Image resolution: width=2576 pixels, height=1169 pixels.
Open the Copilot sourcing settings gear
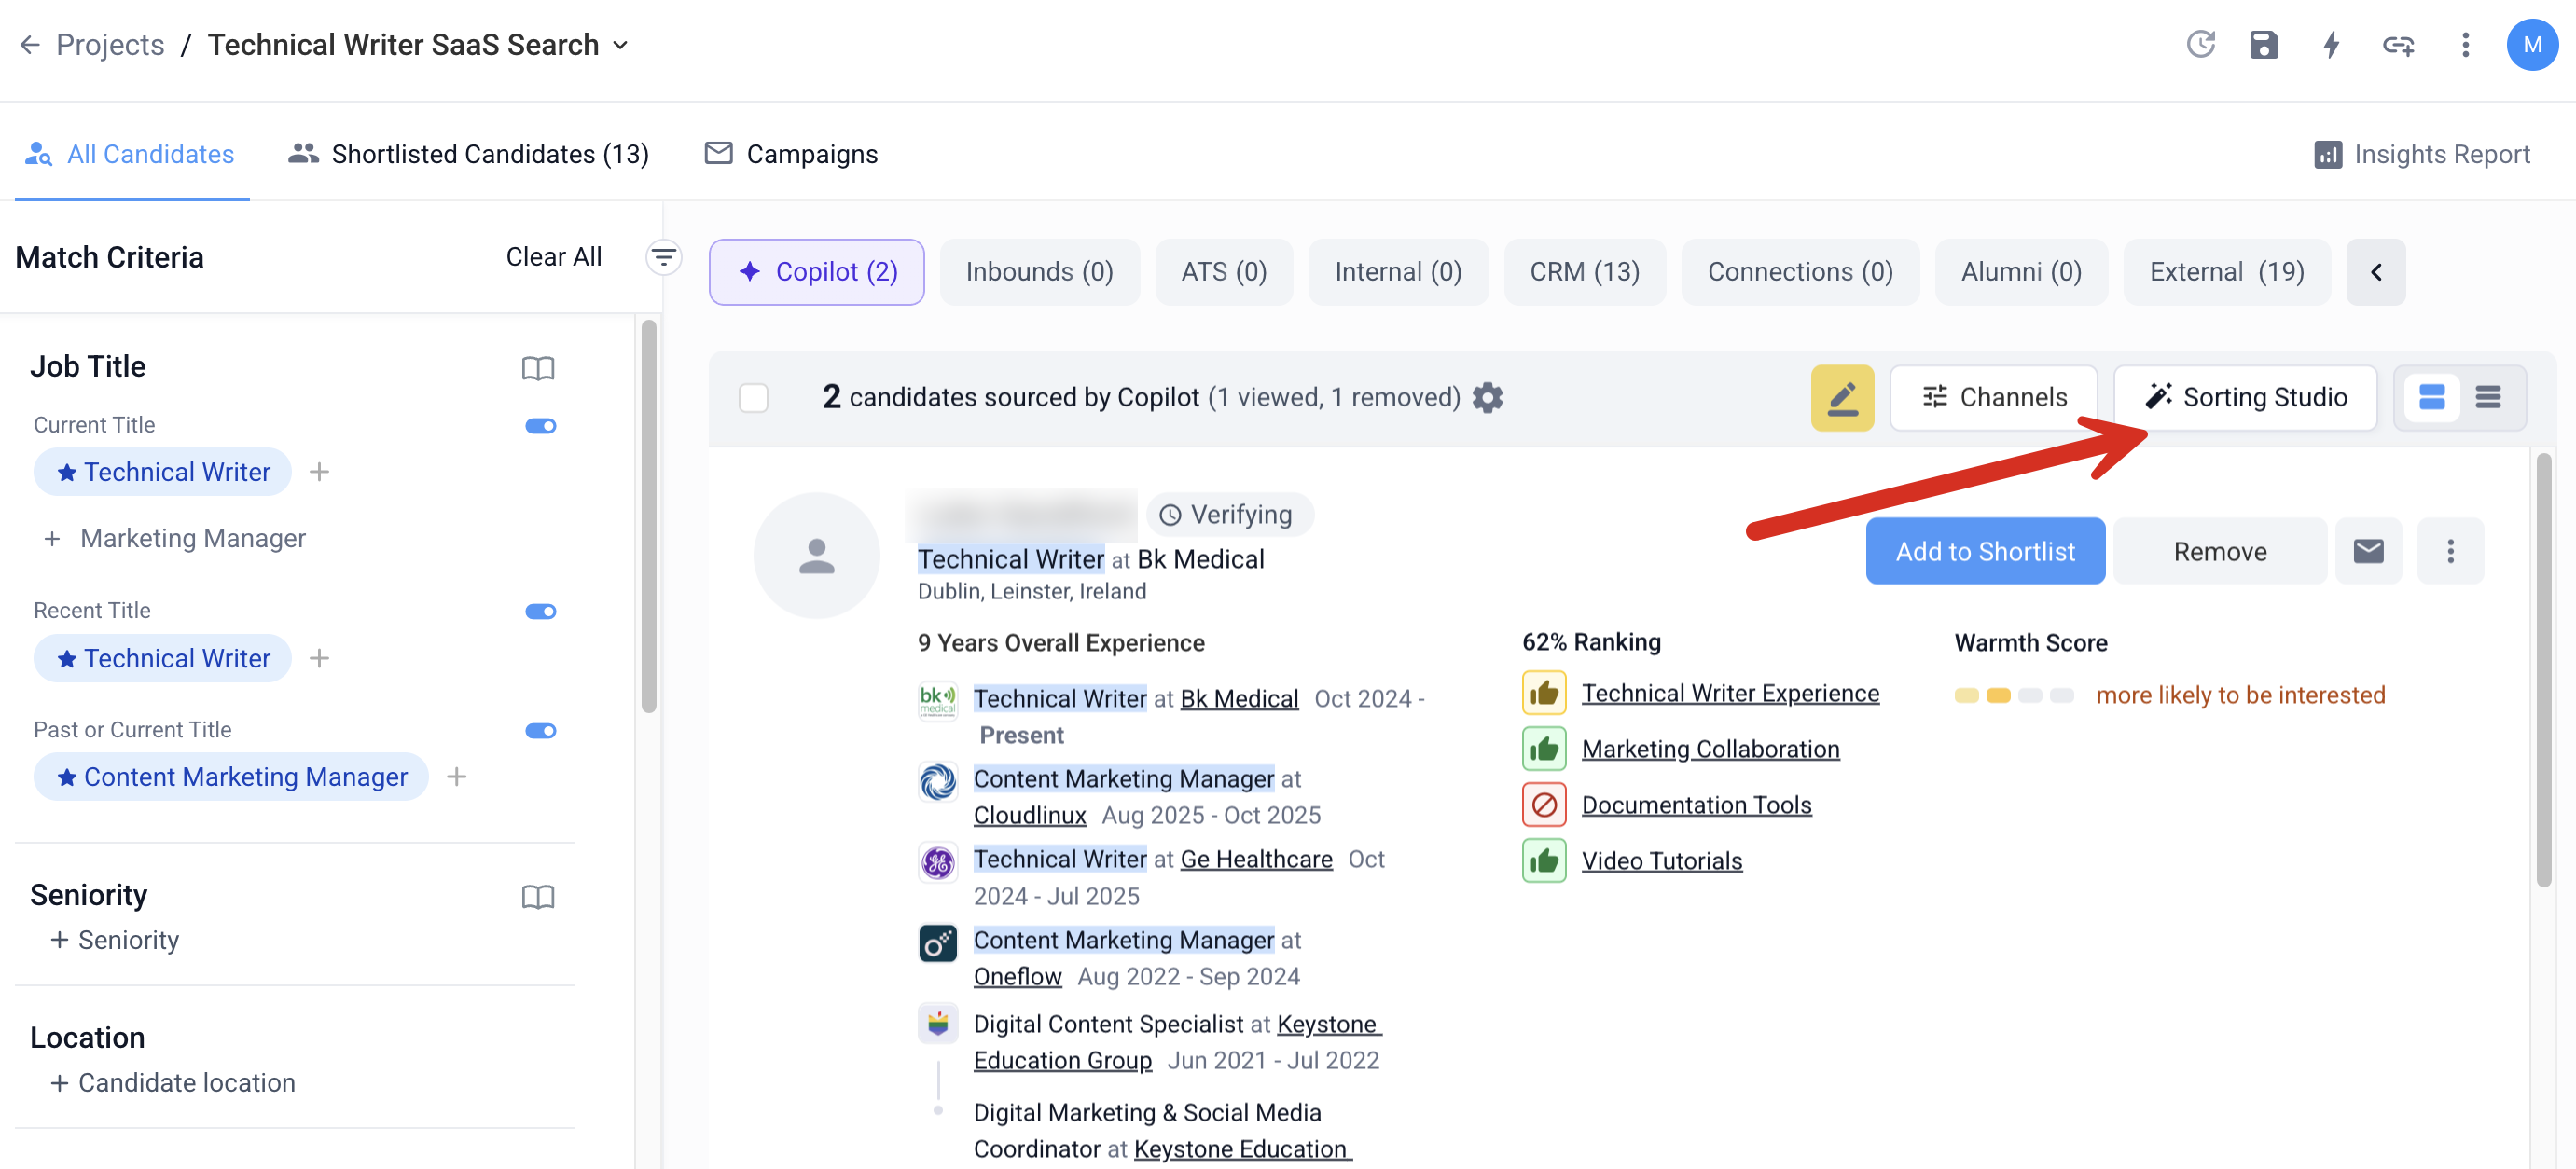[1487, 398]
